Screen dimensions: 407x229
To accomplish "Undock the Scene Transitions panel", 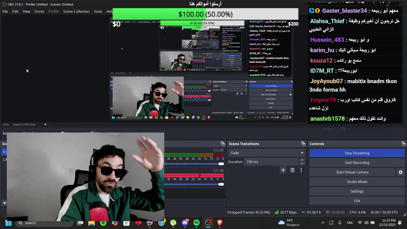I will point(303,144).
